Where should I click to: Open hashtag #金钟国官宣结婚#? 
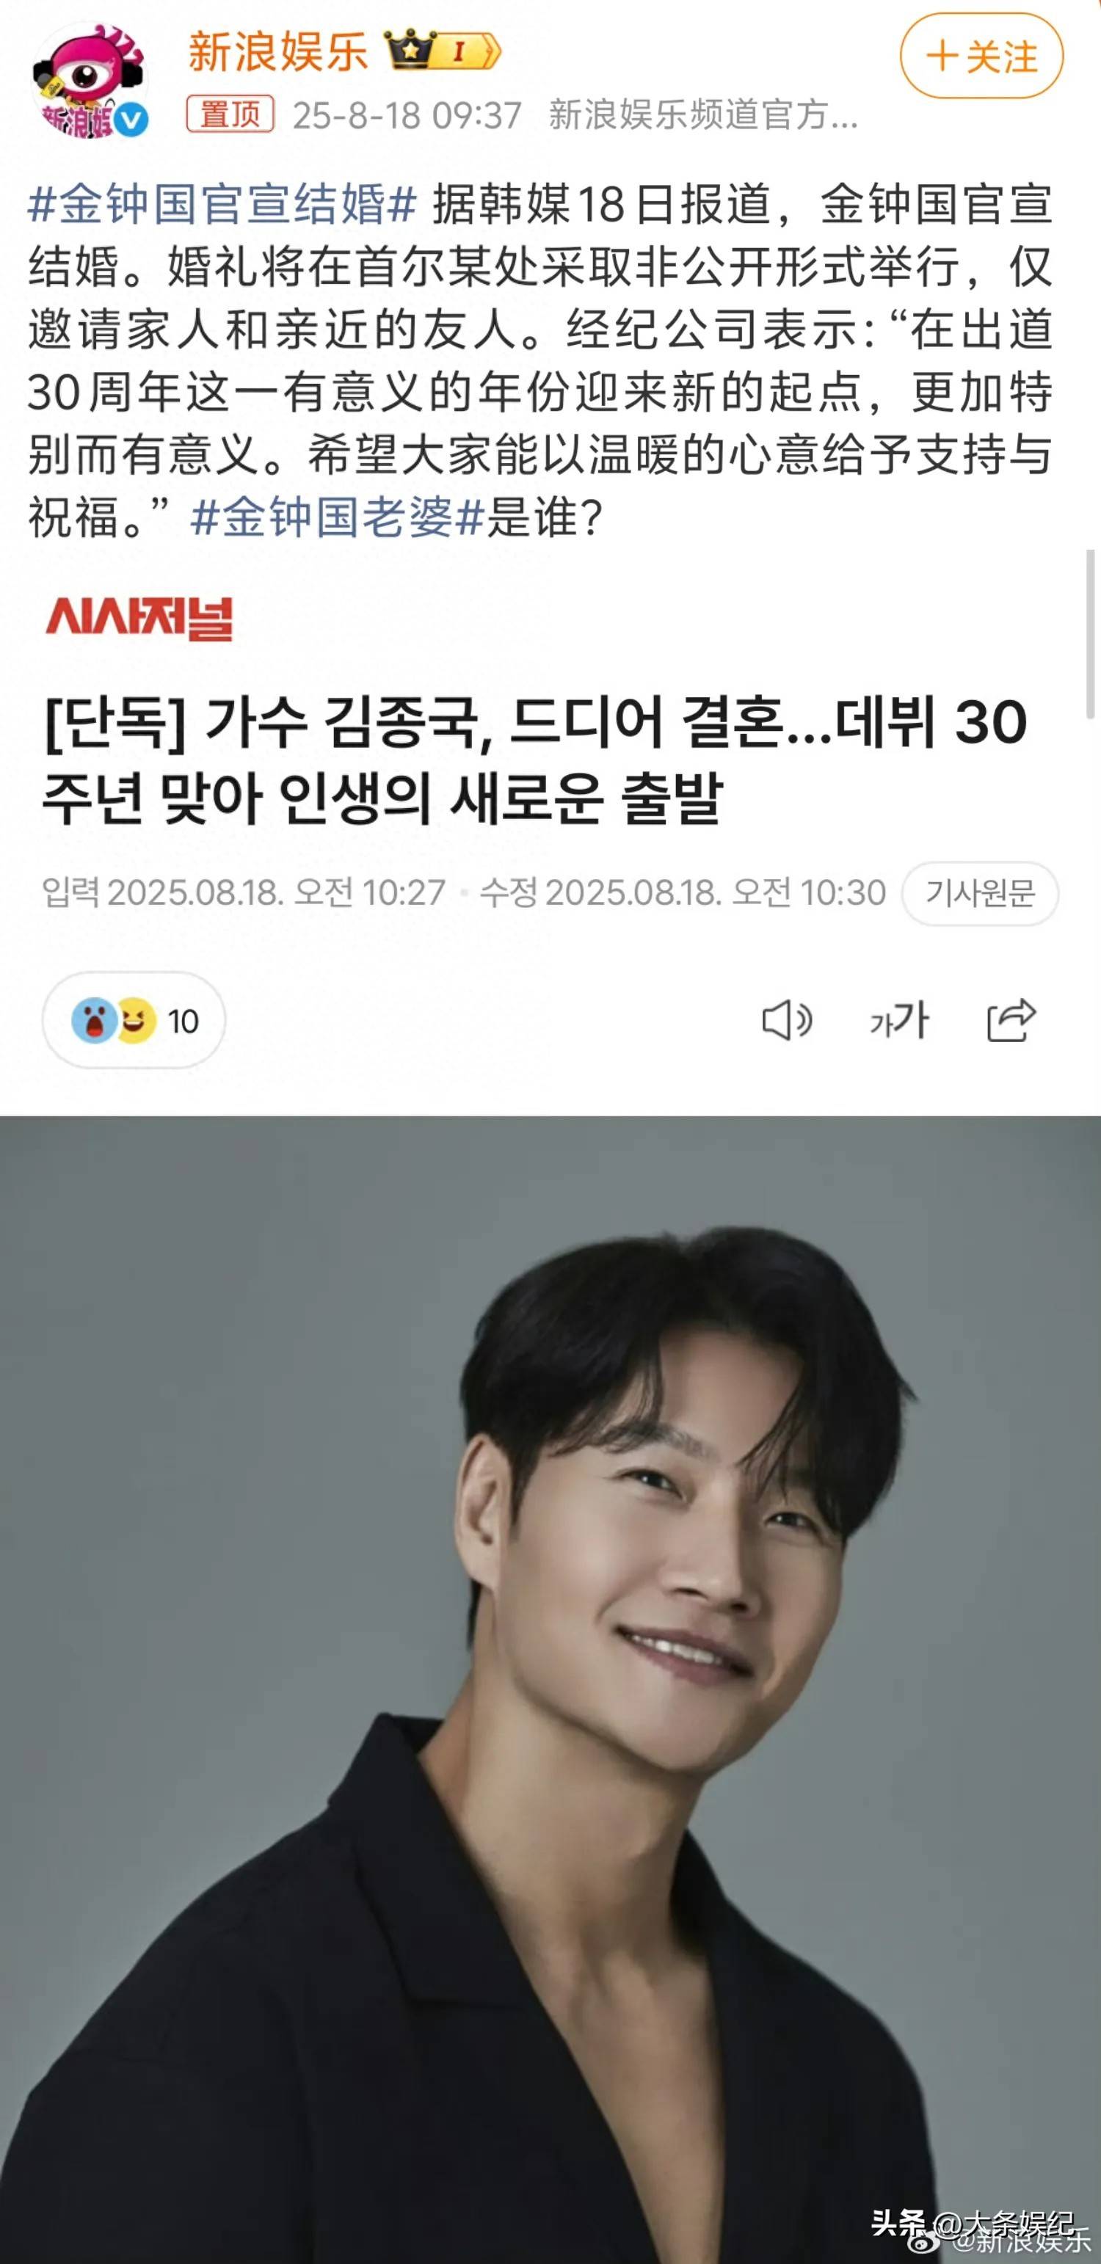[222, 205]
